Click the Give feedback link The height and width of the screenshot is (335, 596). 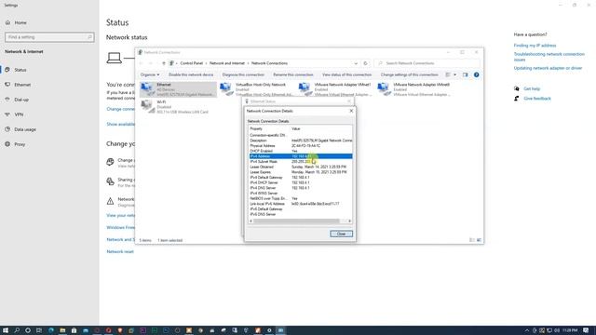click(537, 99)
